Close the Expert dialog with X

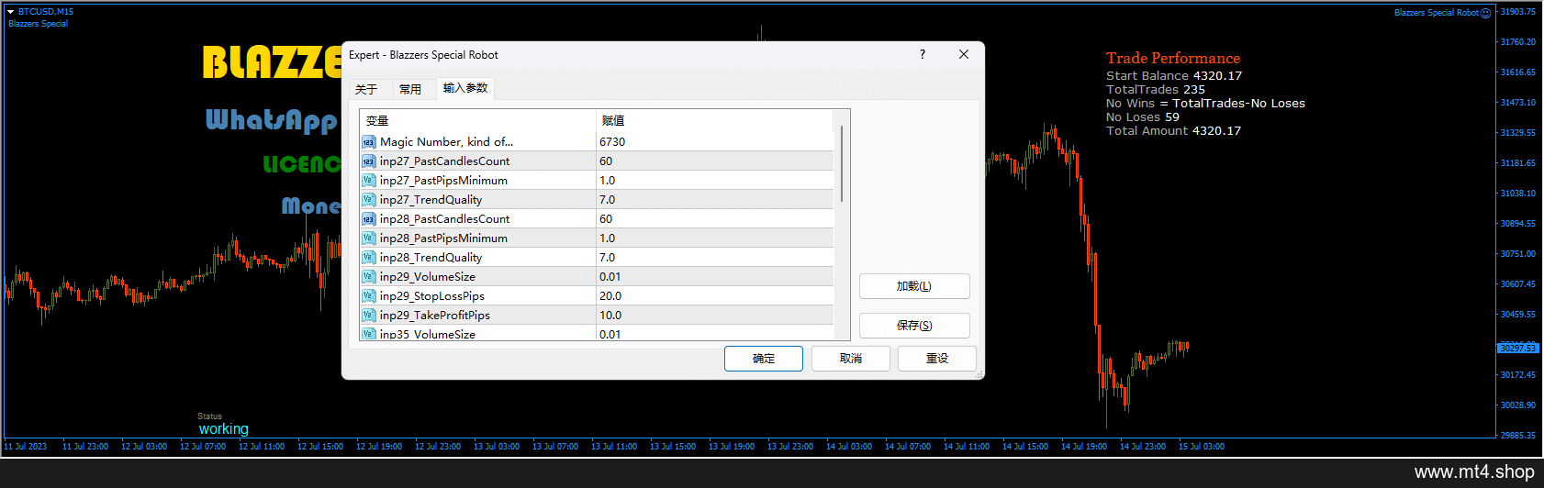(x=964, y=55)
